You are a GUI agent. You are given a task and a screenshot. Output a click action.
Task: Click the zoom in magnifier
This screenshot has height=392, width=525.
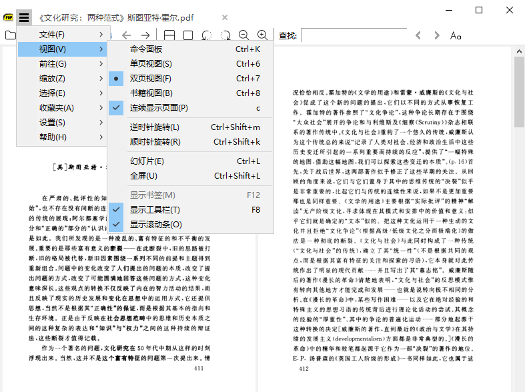tap(263, 35)
